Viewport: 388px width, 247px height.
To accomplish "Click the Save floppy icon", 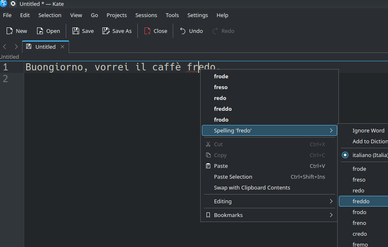I will click(x=75, y=31).
